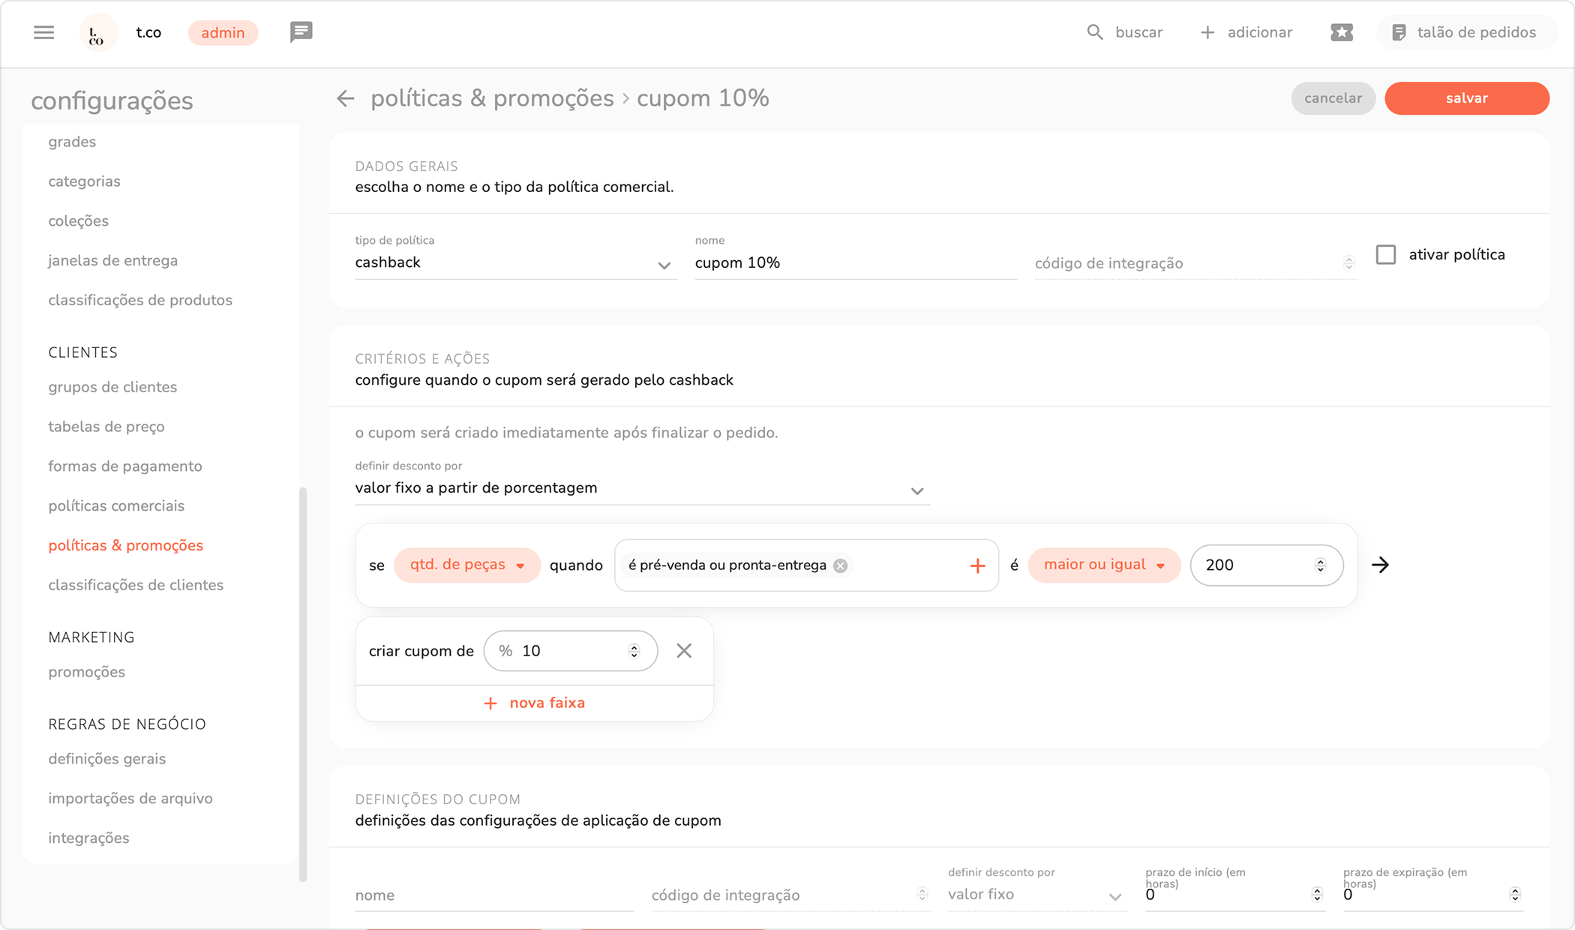Image resolution: width=1575 pixels, height=930 pixels.
Task: Click the chat messages icon
Action: (x=301, y=32)
